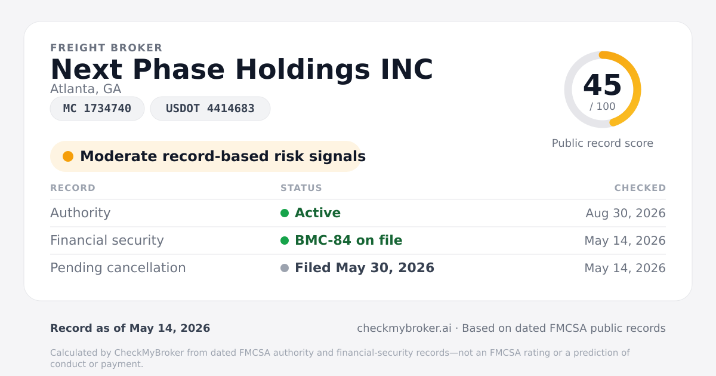Click the green BMC-84 status dot
This screenshot has height=376, width=716.
tap(285, 241)
